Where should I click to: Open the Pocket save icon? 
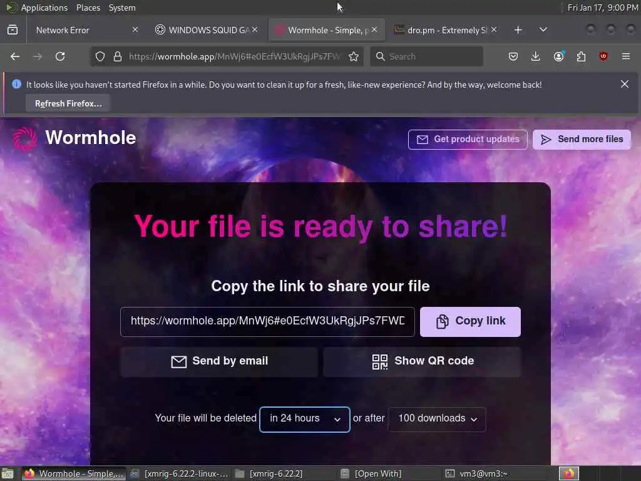click(513, 56)
